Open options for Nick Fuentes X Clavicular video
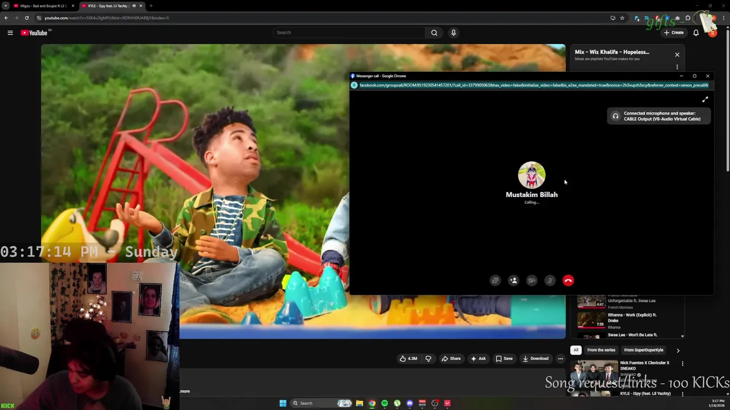730x410 pixels. [x=682, y=363]
